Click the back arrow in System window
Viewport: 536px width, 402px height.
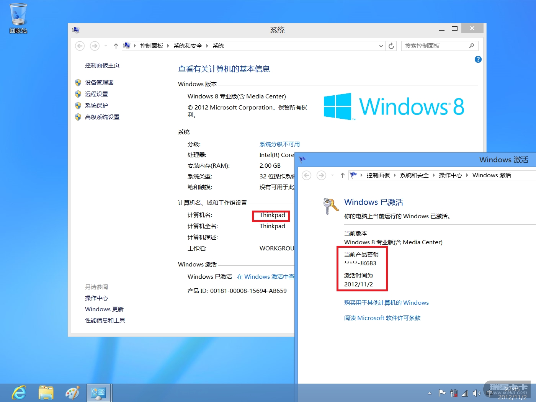coord(80,46)
